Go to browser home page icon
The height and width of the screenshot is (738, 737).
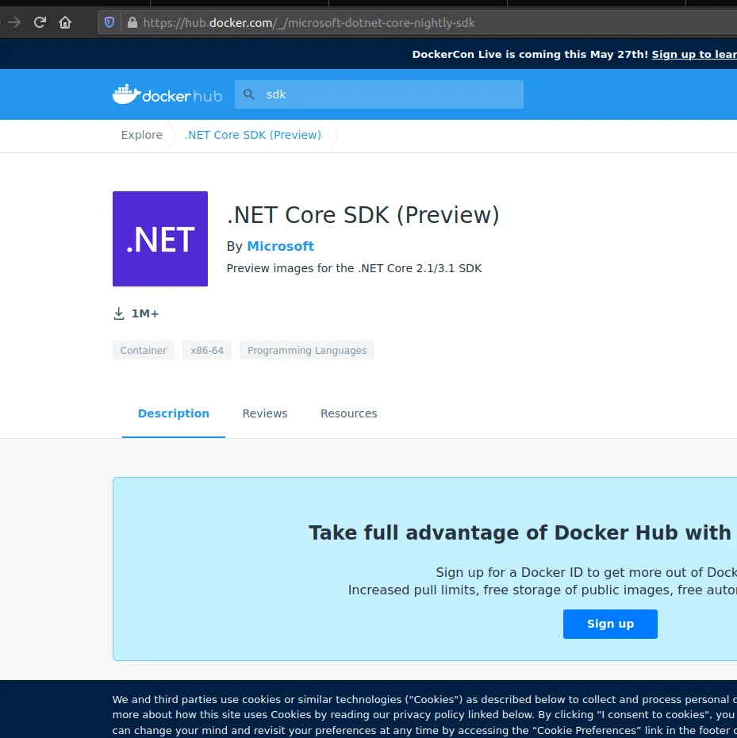pos(65,22)
